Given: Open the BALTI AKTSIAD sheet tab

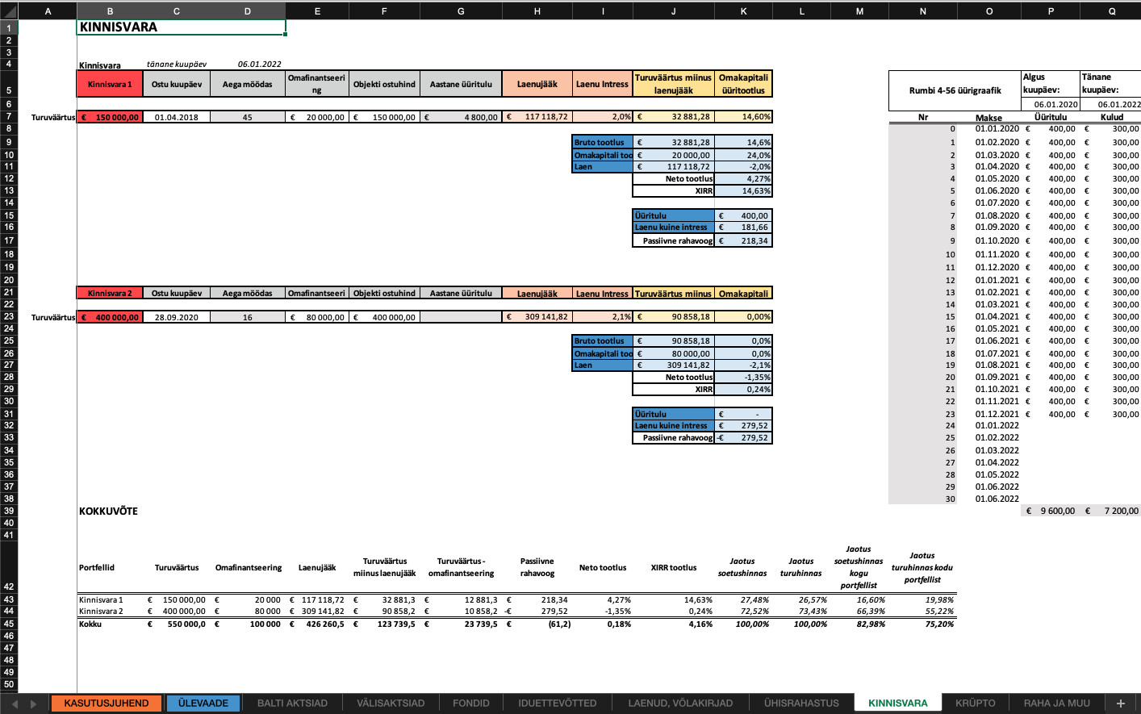Looking at the screenshot, I should coord(292,704).
